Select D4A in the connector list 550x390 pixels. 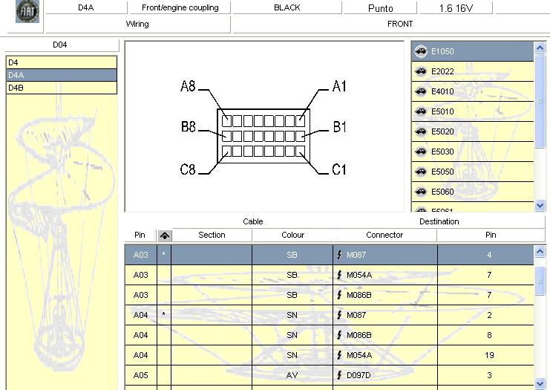[62, 75]
